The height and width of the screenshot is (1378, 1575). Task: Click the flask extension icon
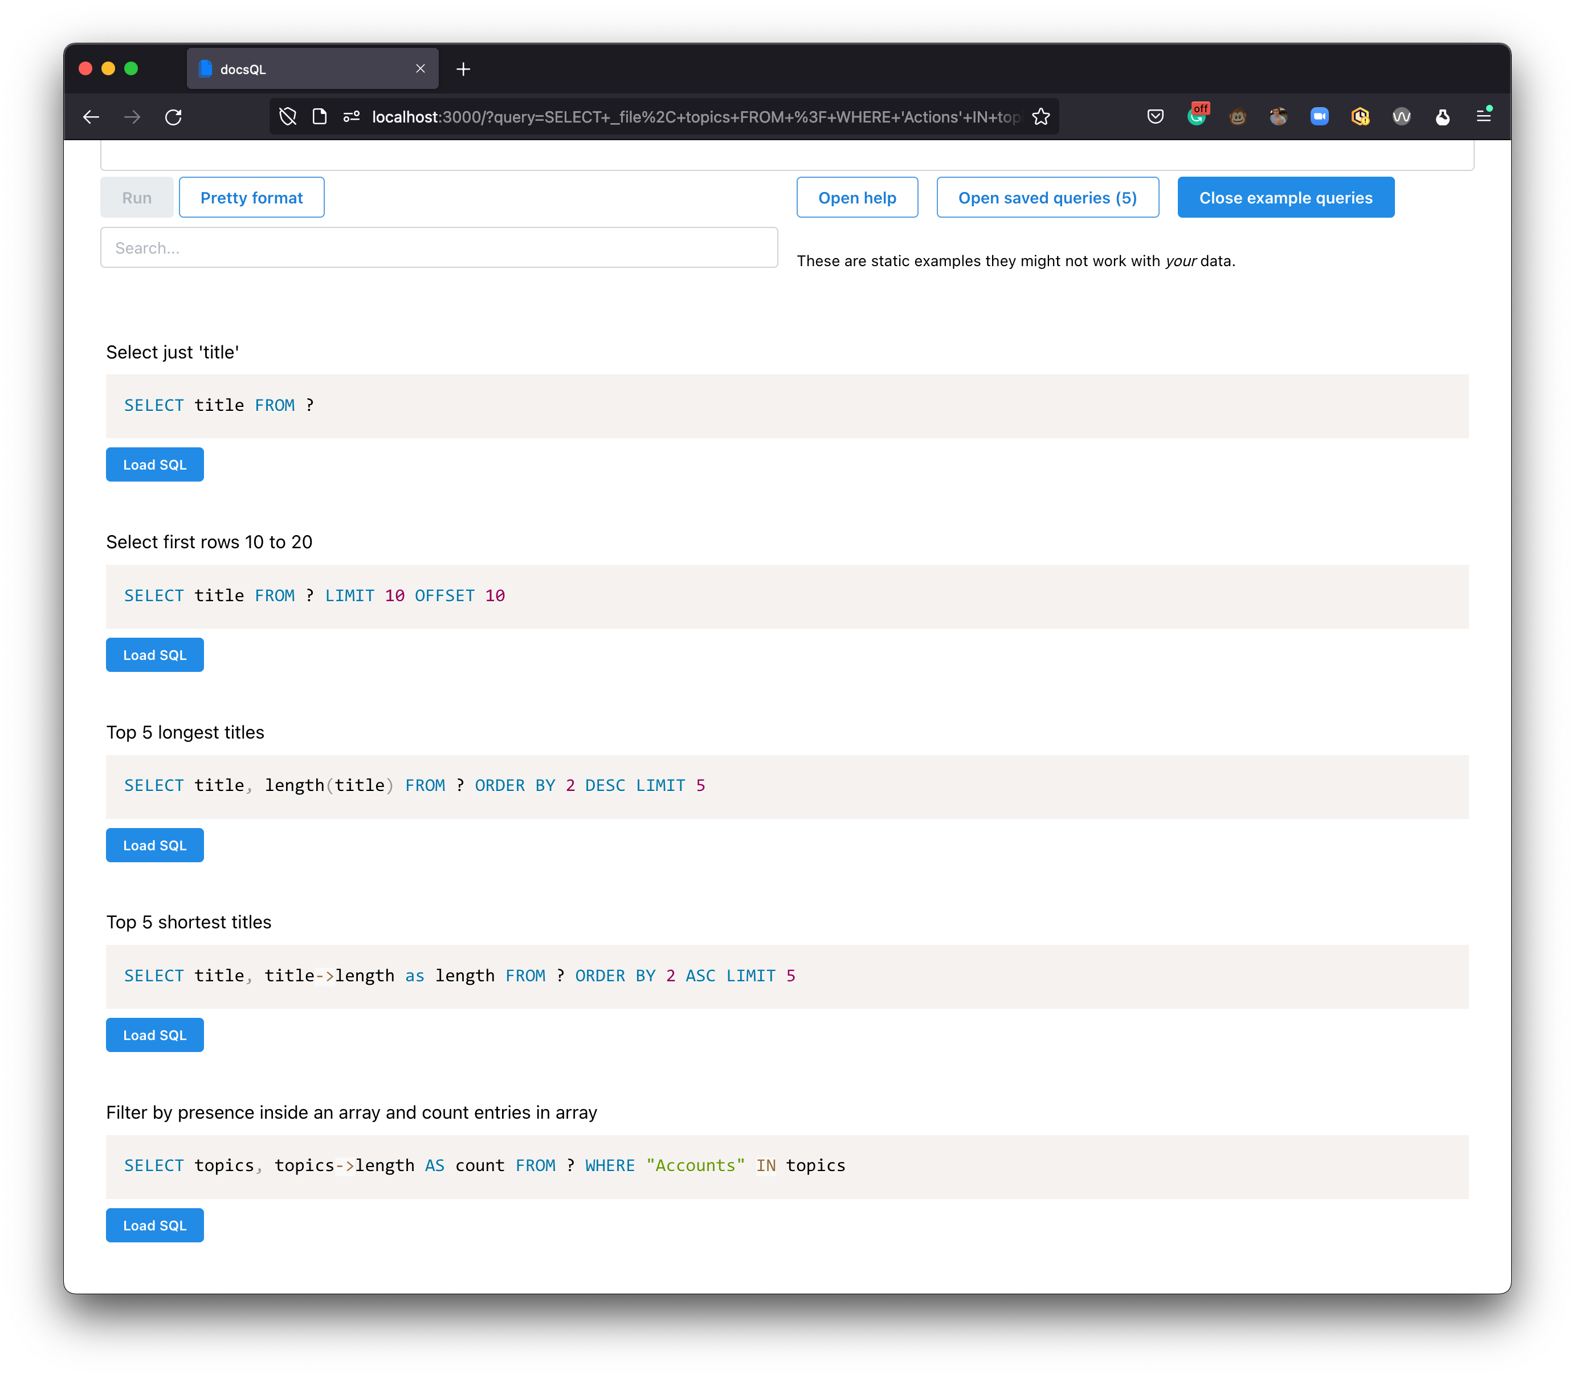point(1442,117)
